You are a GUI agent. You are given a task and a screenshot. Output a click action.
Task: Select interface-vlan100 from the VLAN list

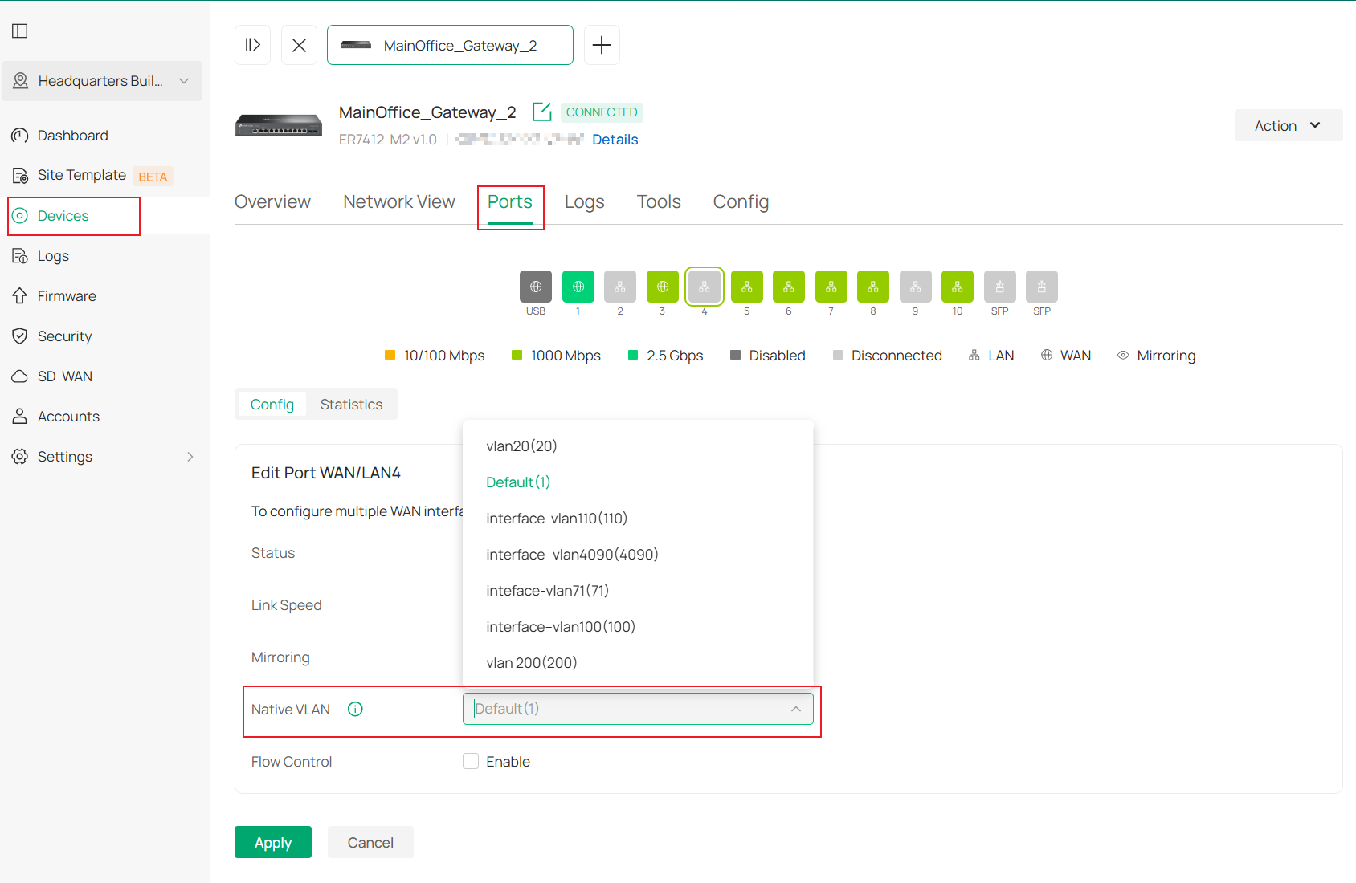point(560,626)
